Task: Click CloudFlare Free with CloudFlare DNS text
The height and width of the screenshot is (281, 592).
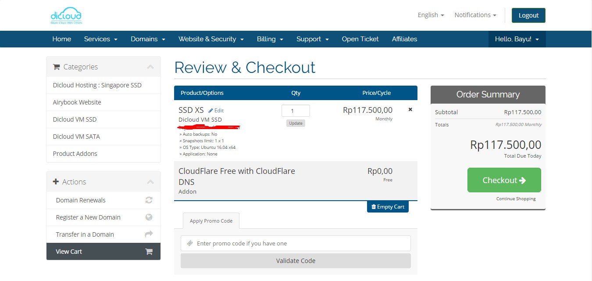Action: (237, 177)
